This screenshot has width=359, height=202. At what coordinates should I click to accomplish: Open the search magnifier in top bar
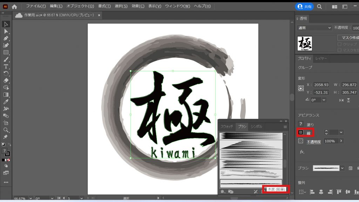coord(319,7)
